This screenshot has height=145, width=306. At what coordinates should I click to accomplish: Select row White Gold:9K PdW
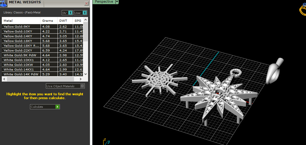43,55
